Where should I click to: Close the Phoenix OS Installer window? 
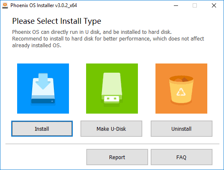click(x=214, y=5)
